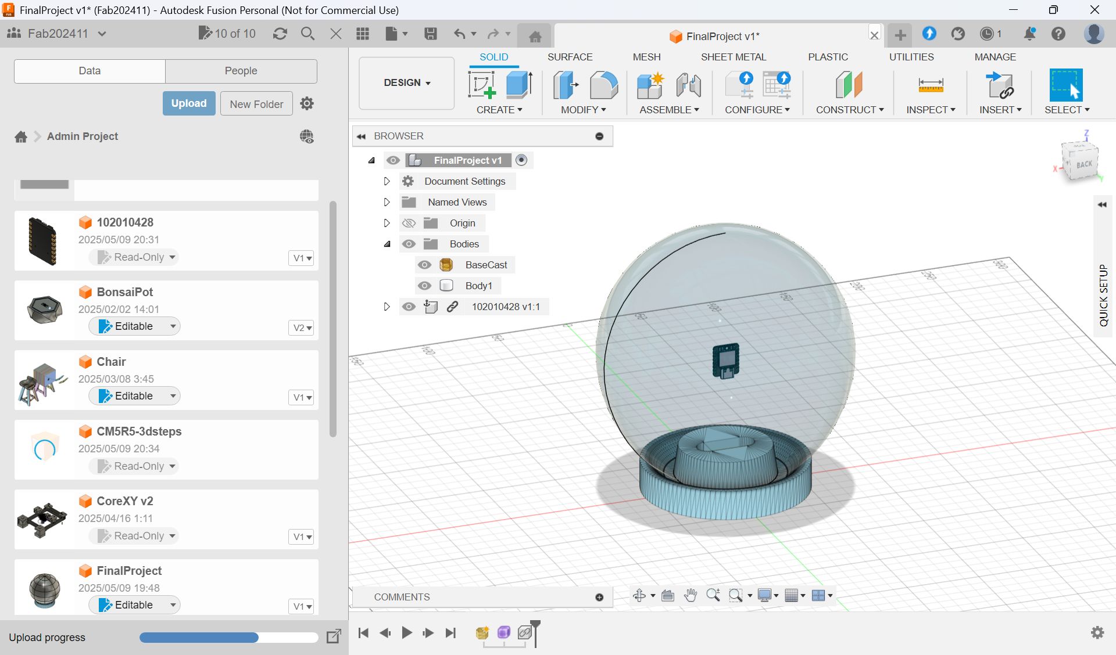Click the Create Sketch icon

(482, 85)
